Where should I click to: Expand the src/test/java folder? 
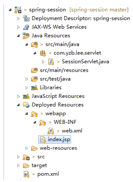pos(27,79)
